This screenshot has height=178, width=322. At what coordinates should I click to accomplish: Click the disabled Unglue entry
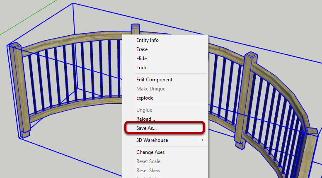[x=144, y=110]
